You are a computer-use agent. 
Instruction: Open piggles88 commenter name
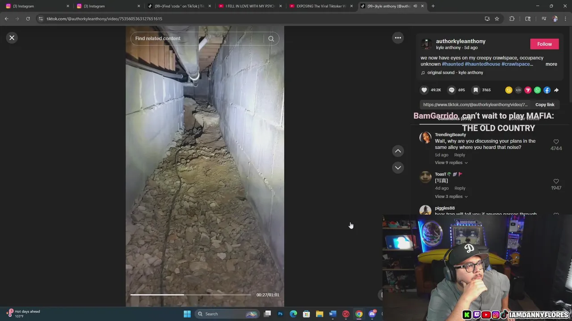click(445, 208)
